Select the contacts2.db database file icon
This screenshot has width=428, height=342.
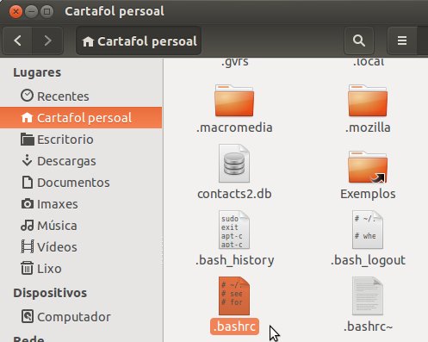[x=234, y=163]
